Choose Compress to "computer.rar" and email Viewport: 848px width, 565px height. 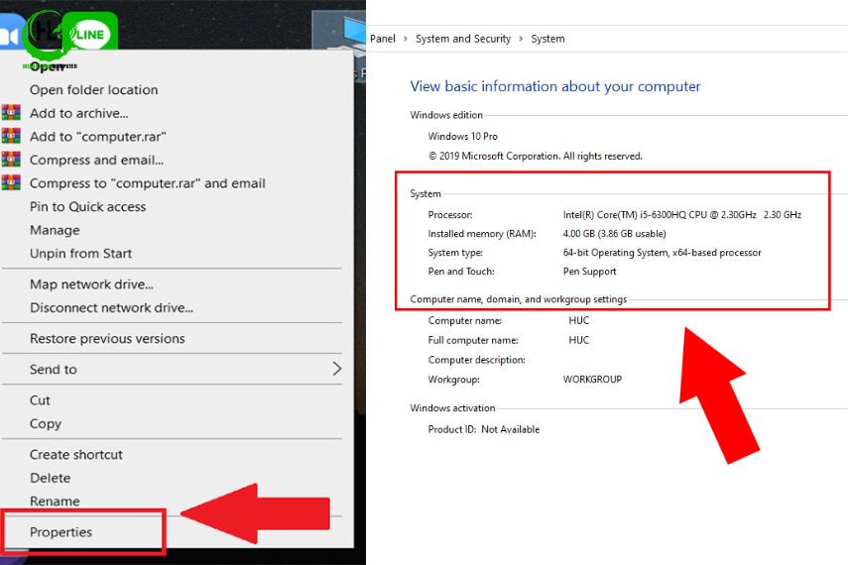click(x=148, y=183)
